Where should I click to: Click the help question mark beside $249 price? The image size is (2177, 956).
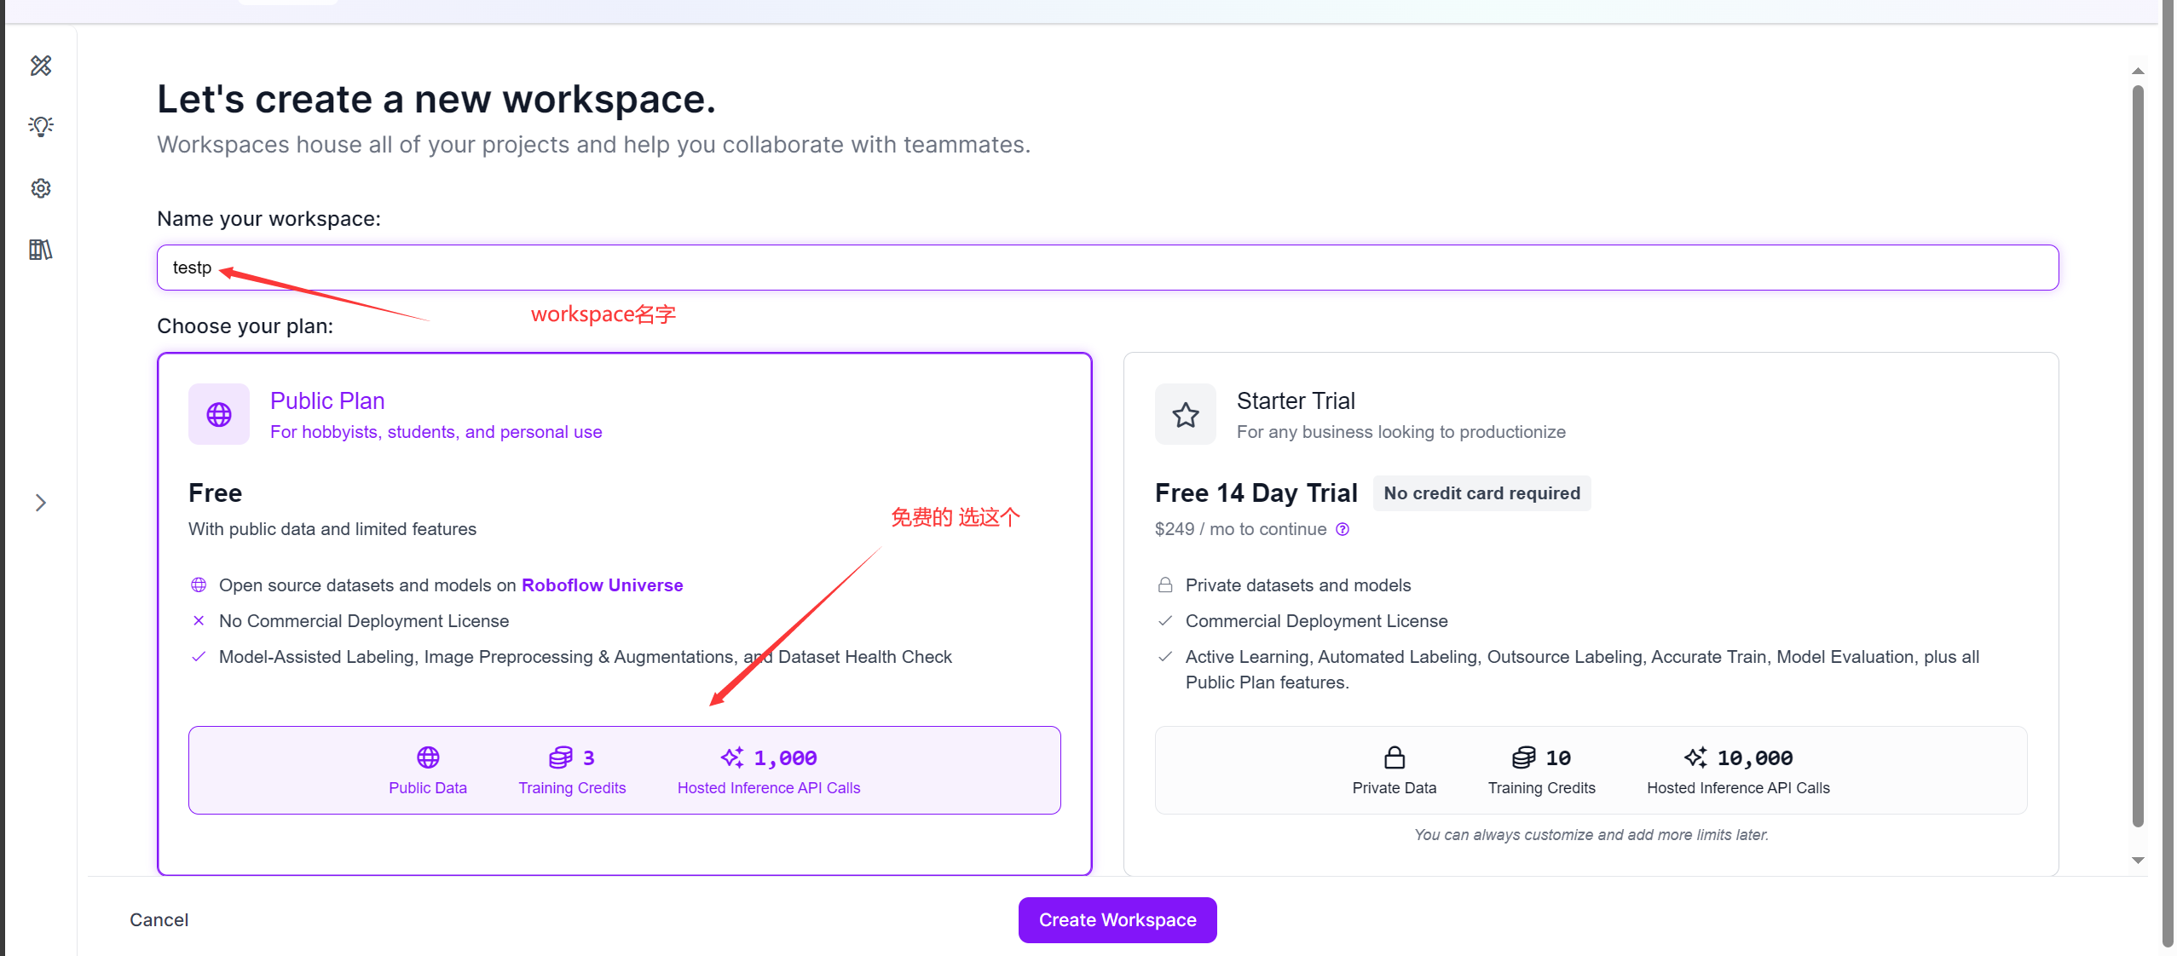pos(1343,529)
